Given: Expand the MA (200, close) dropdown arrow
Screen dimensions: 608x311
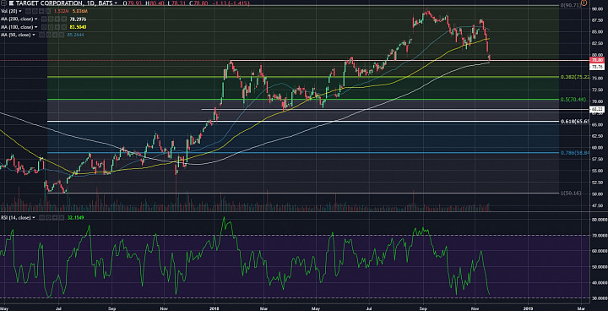Looking at the screenshot, I should (x=36, y=19).
